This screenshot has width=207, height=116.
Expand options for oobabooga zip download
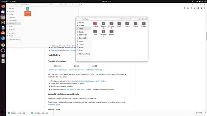tap(27, 113)
